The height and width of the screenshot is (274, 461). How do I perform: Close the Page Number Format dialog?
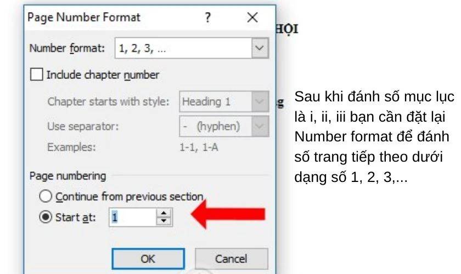pos(252,18)
